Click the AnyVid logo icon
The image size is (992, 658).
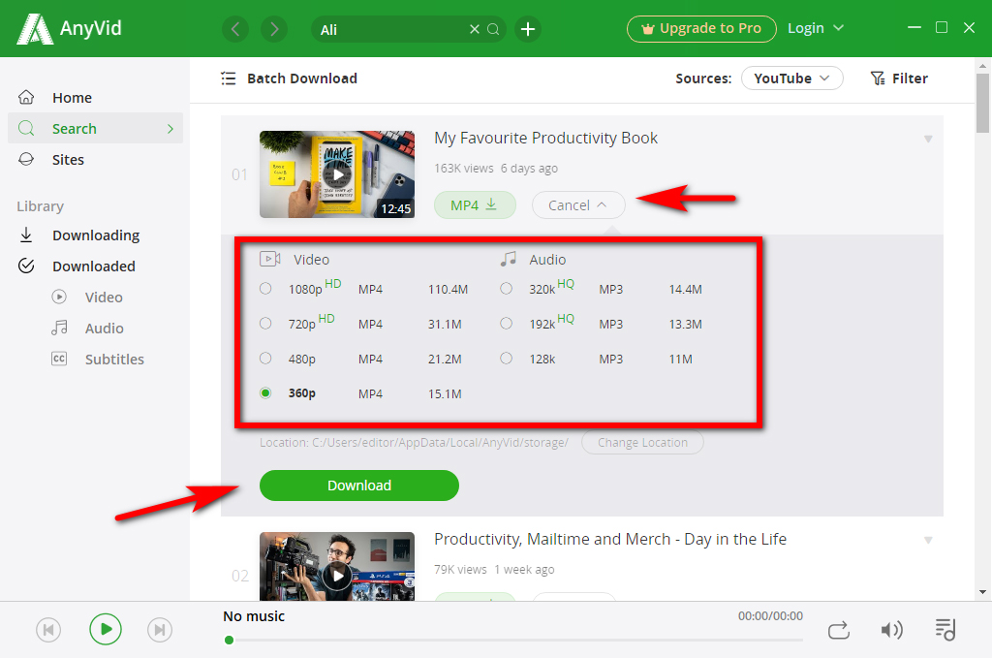point(34,29)
